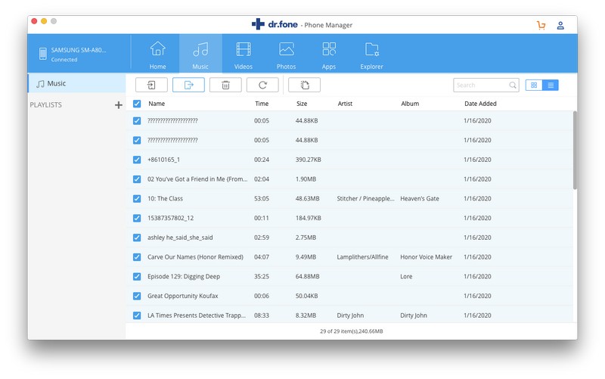Click size value '64.88MB'
This screenshot has width=605, height=379.
click(x=307, y=277)
